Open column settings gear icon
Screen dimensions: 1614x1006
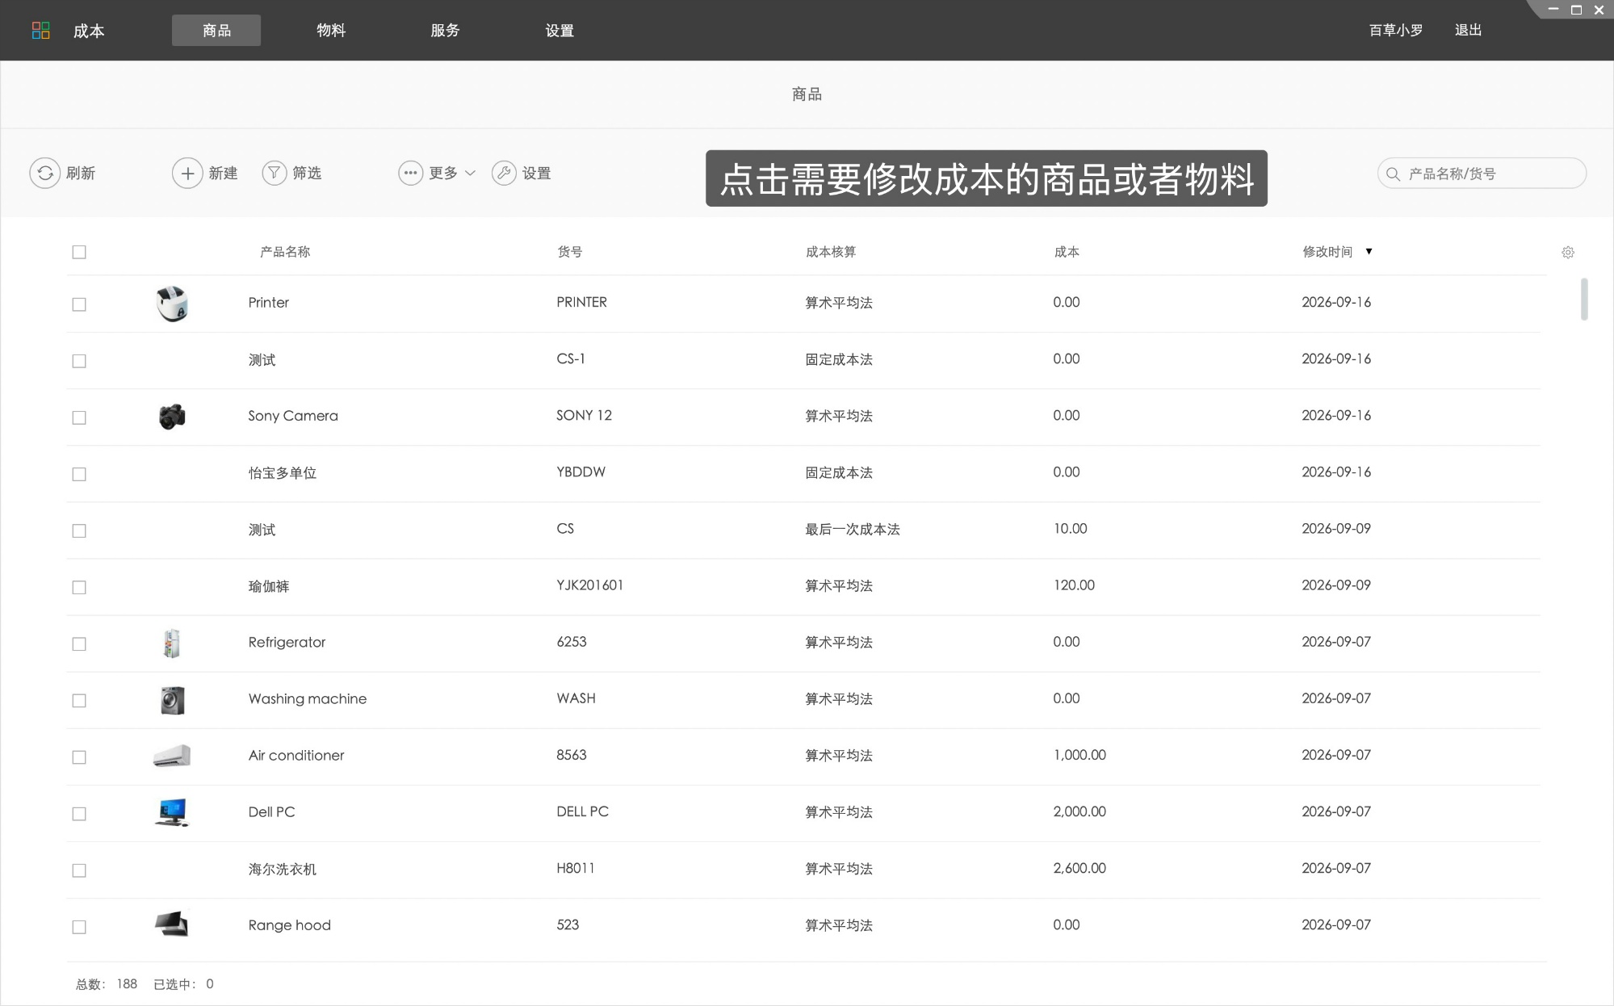[x=1568, y=253]
